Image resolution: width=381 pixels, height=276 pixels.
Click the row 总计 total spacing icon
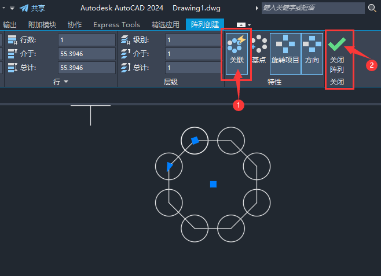pyautogui.click(x=12, y=68)
